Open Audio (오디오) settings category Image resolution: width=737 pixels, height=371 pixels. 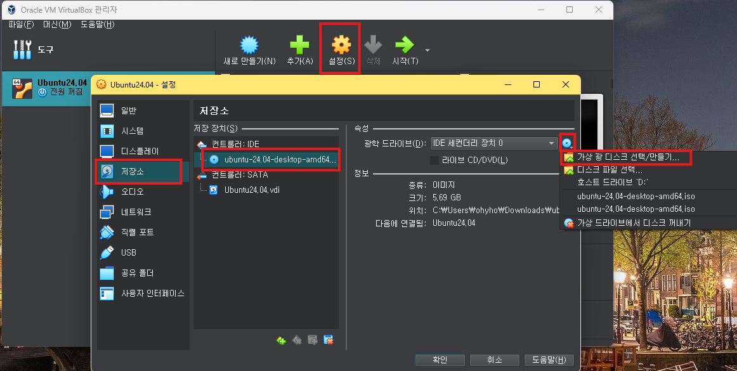143,192
